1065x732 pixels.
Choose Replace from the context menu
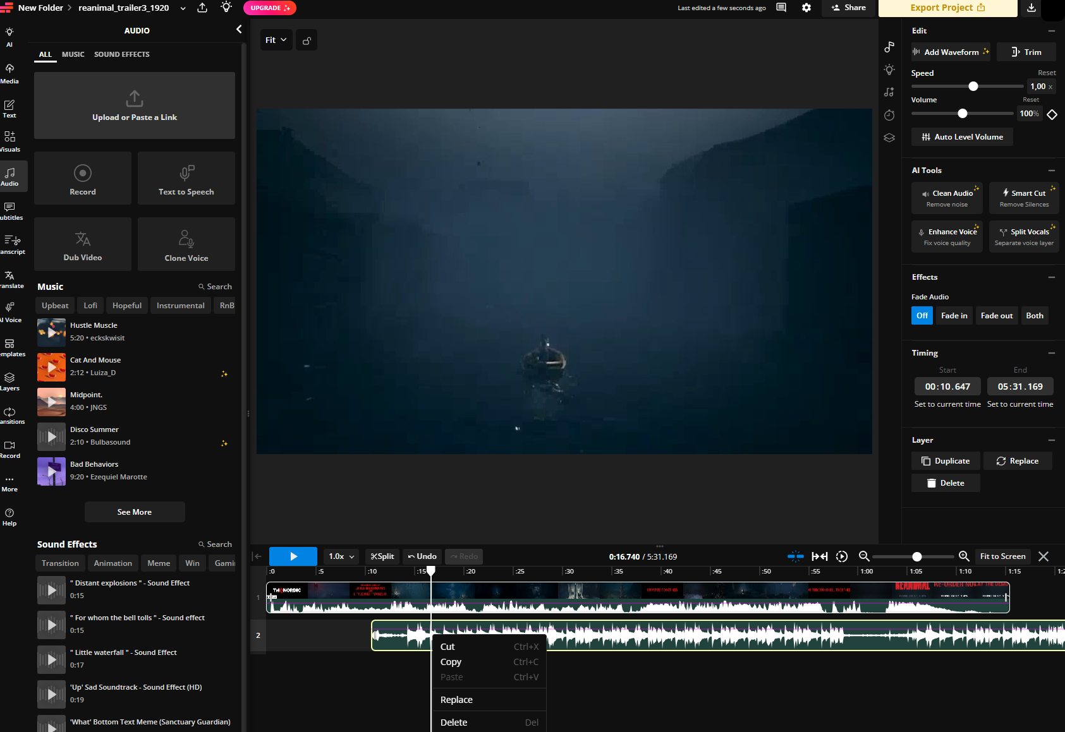point(489,700)
